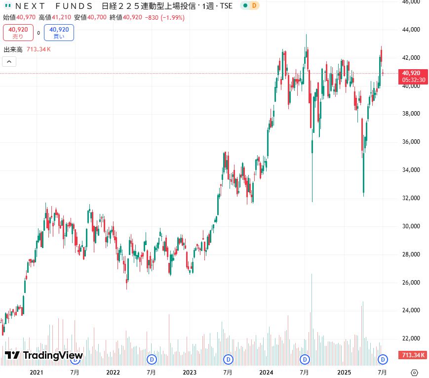Click the dividend marker near July 2024
The width and height of the screenshot is (429, 378).
pyautogui.click(x=305, y=359)
